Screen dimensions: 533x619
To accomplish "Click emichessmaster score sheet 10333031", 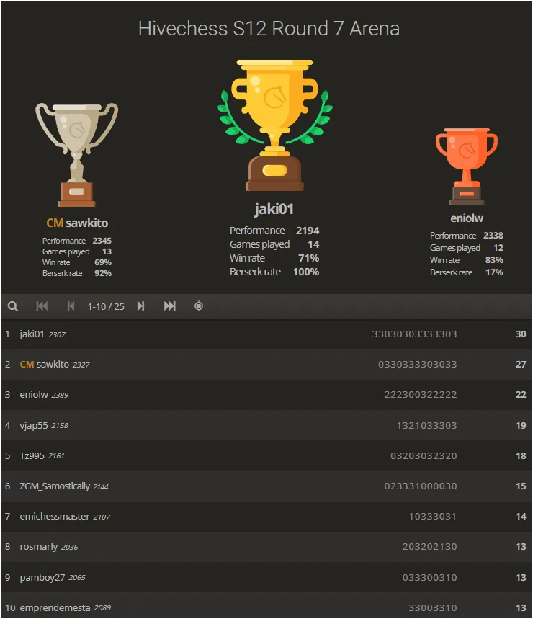I will tap(433, 517).
